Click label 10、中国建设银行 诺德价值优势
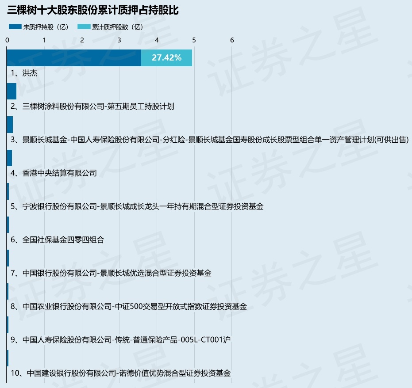This screenshot has width=412, height=388. point(121,373)
